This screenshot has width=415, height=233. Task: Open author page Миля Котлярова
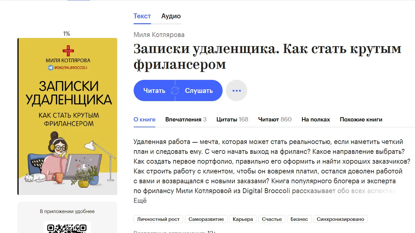159,35
